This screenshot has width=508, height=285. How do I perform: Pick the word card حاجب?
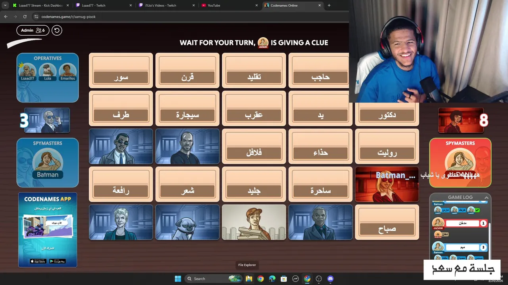(x=319, y=70)
